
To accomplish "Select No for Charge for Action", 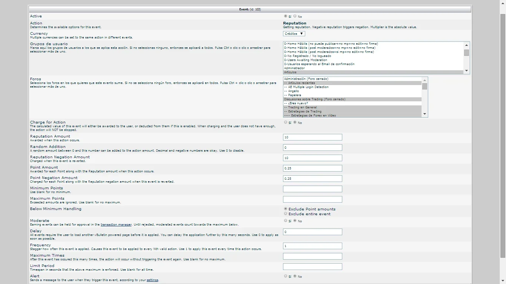I will click(x=295, y=122).
